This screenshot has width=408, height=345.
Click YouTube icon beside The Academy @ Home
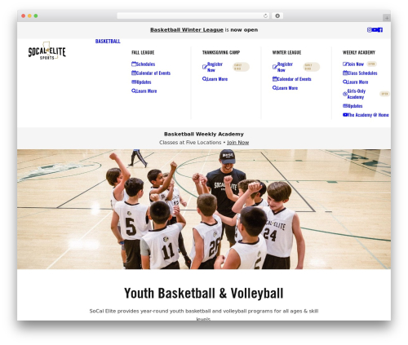[x=345, y=115]
